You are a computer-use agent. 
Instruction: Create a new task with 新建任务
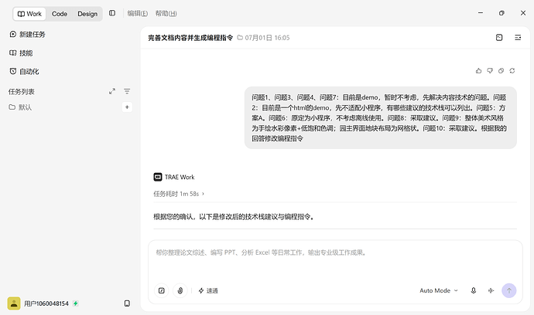(27, 34)
